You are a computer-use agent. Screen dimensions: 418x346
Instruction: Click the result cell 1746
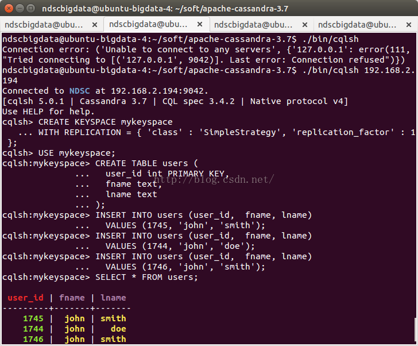tap(33, 339)
